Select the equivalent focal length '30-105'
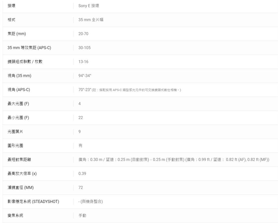278x223 pixels. pyautogui.click(x=84, y=48)
